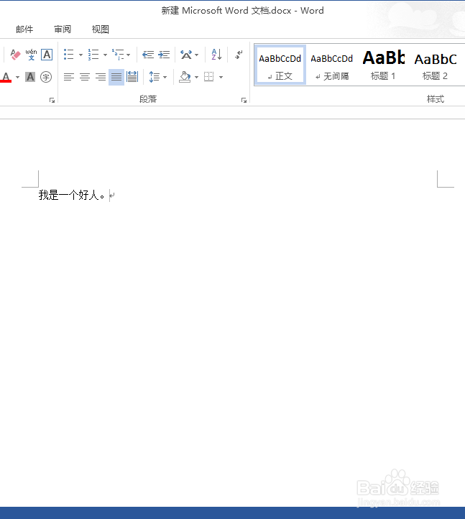Select the 正文 style
Viewport: 465px width, 519px height.
280,65
